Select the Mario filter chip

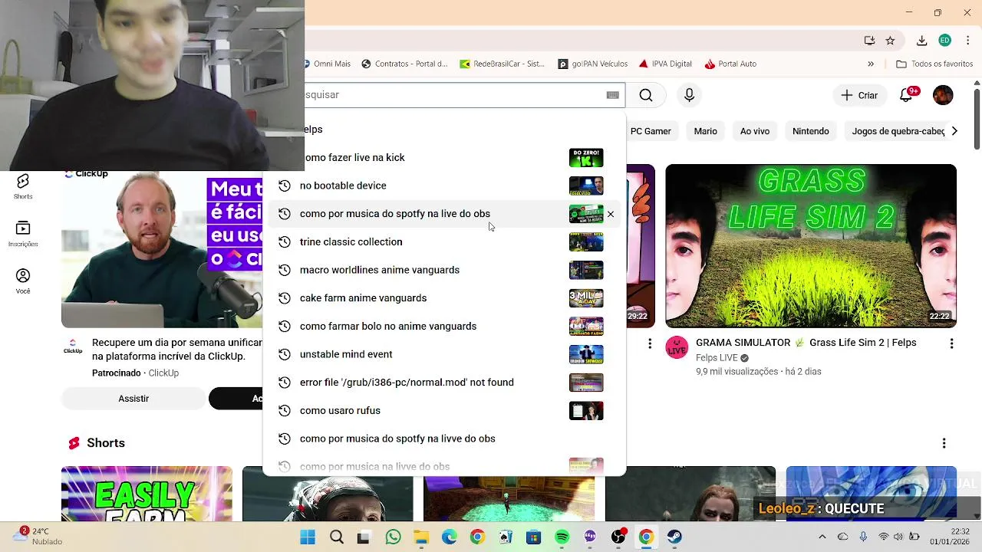click(x=705, y=131)
